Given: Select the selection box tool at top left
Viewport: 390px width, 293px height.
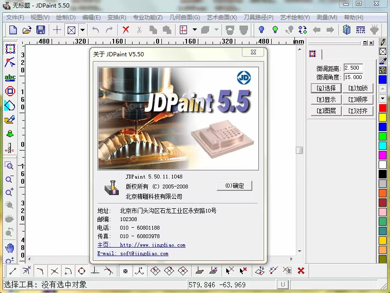Looking at the screenshot, I should [x=10, y=49].
